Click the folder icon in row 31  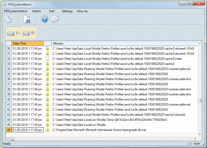[x=48, y=54]
